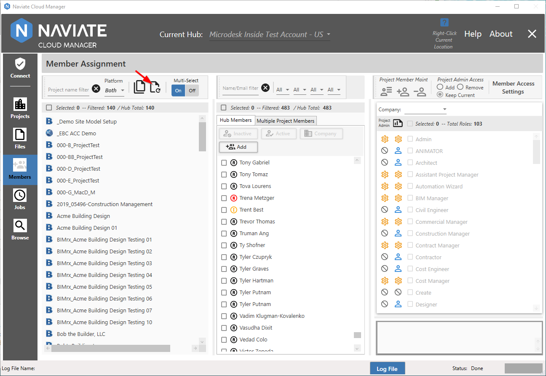Click the blue question mark help icon
This screenshot has height=376, width=546.
click(444, 22)
